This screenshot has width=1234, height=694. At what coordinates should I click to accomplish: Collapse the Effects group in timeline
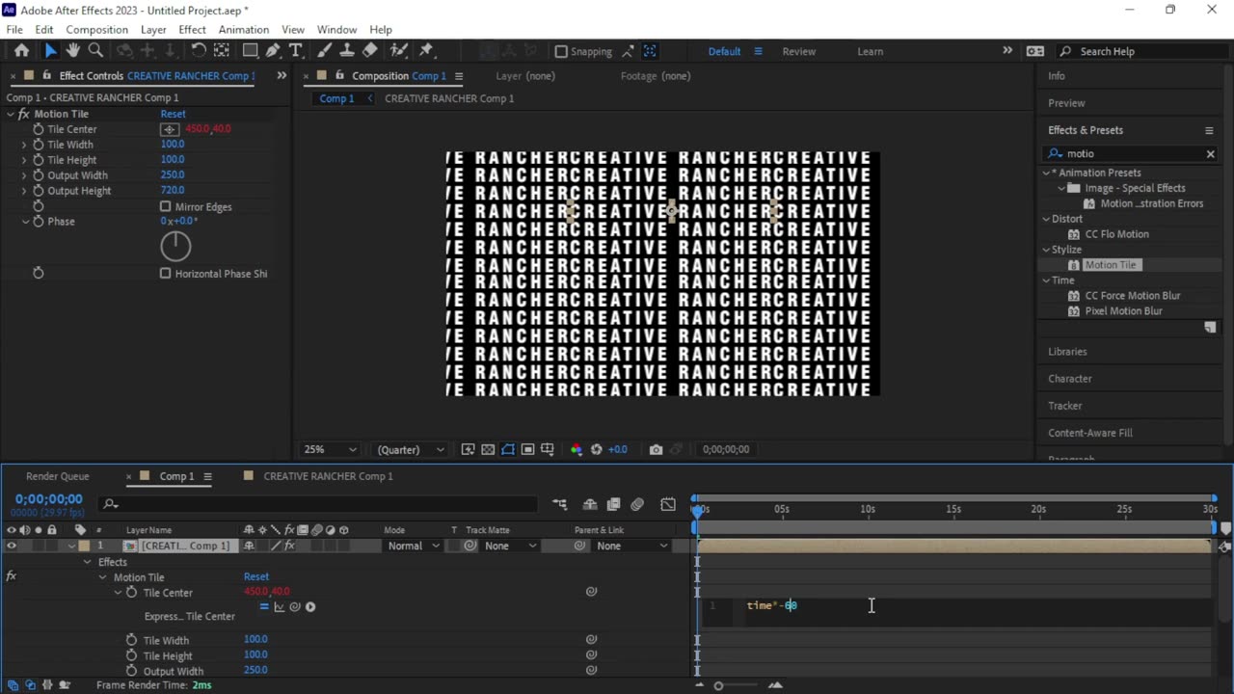[87, 562]
